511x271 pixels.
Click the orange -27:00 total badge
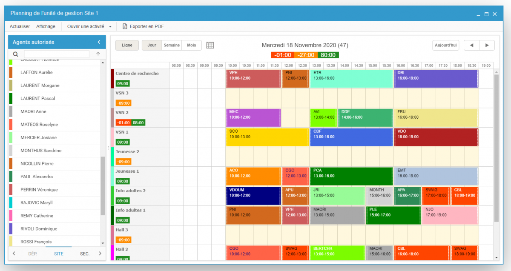coord(305,55)
